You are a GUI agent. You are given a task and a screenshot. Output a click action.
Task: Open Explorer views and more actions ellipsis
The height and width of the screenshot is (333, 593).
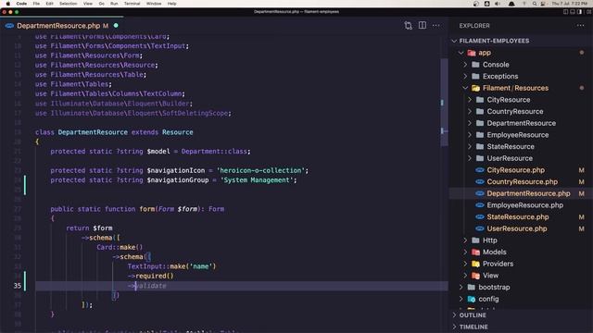click(581, 26)
